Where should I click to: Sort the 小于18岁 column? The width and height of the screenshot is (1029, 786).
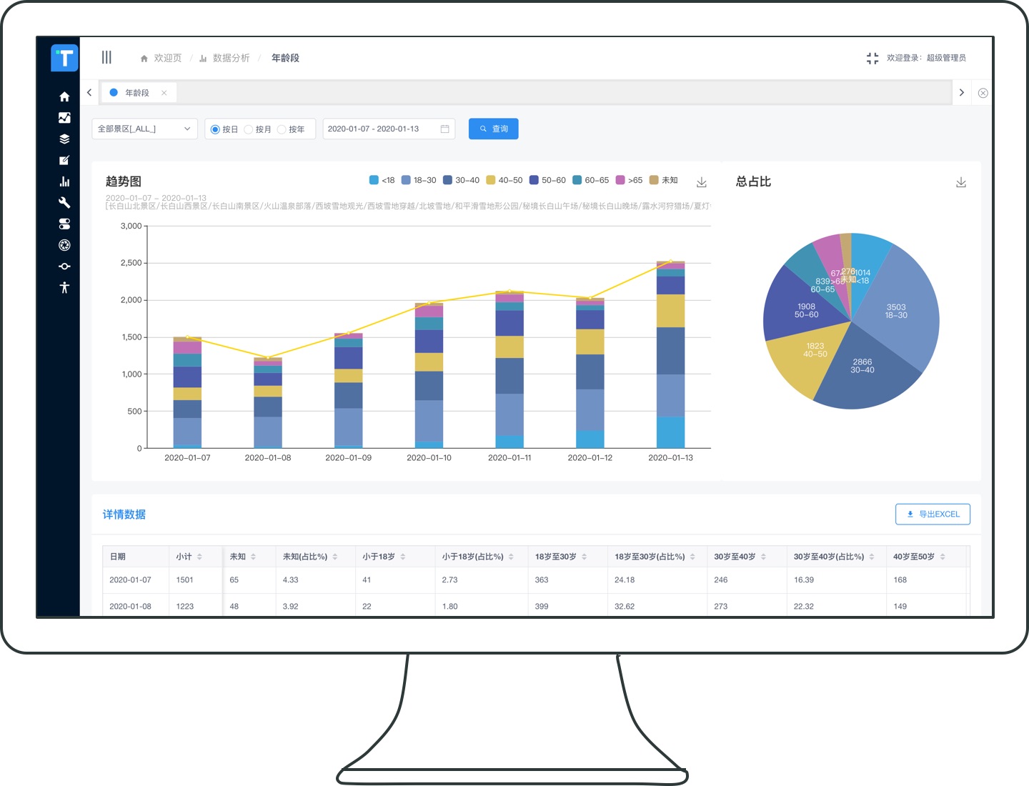(403, 557)
